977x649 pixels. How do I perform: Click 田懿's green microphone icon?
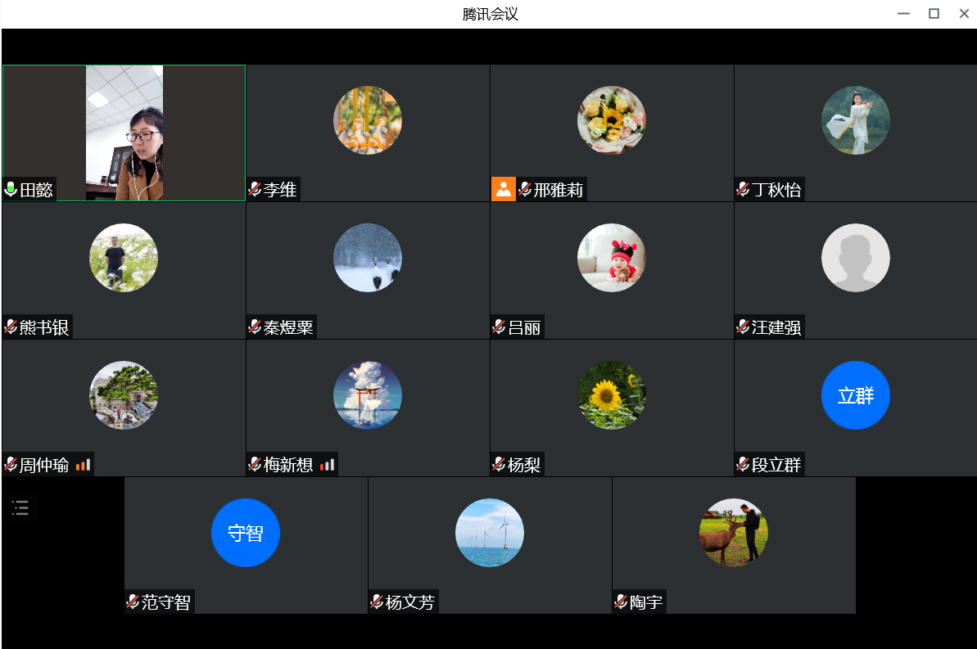pyautogui.click(x=11, y=190)
